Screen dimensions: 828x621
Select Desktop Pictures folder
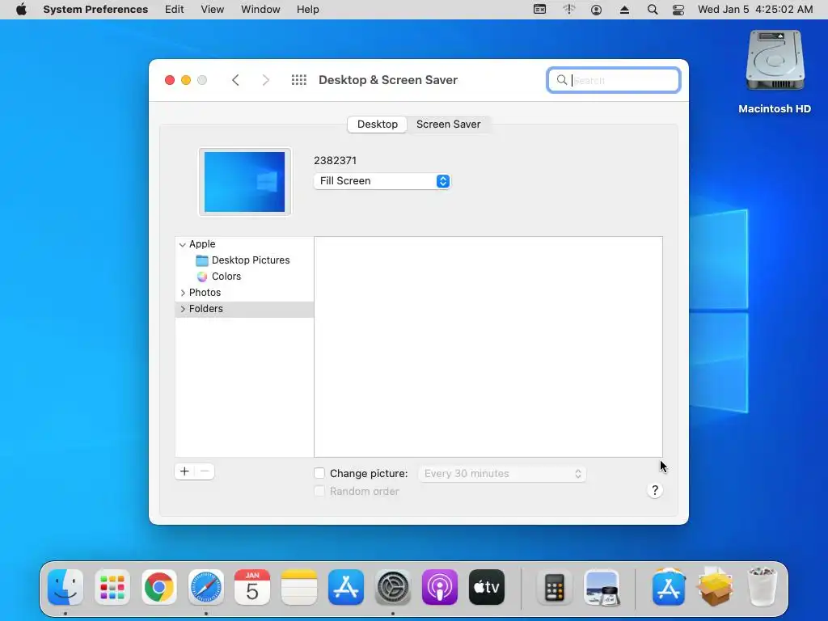(x=243, y=260)
